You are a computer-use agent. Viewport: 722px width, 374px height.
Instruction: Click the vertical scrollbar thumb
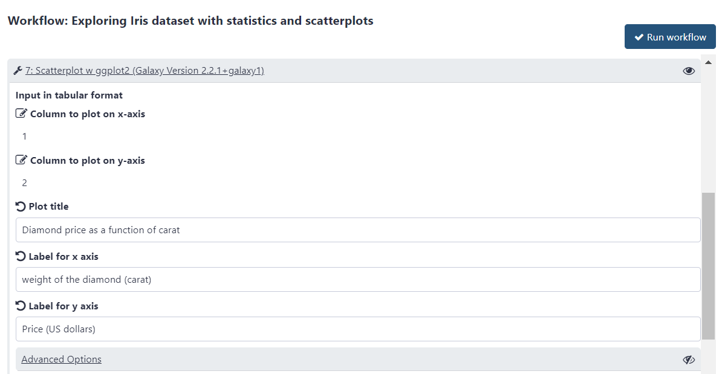(x=708, y=267)
